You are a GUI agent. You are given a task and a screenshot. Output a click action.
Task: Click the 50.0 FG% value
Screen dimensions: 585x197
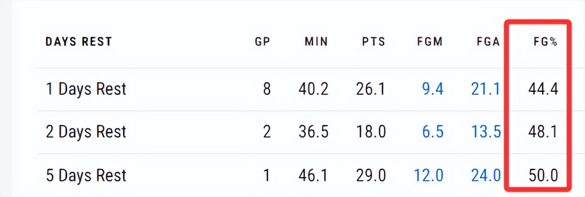[x=543, y=176]
